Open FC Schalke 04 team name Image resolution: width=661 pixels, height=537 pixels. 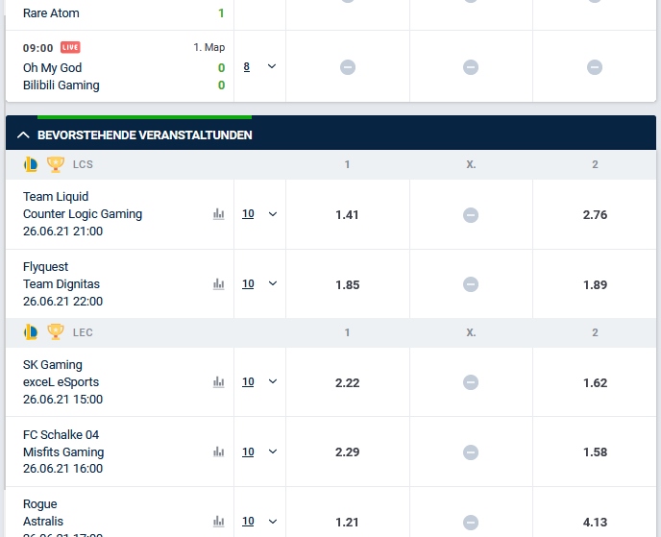pos(61,434)
